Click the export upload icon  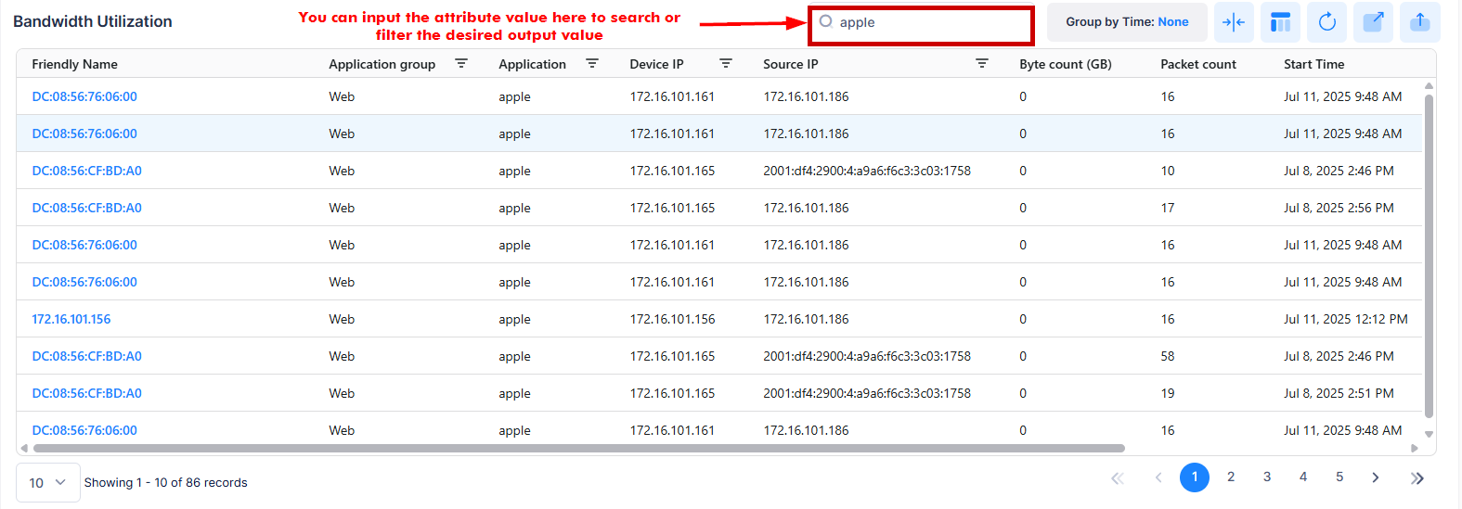pyautogui.click(x=1419, y=22)
